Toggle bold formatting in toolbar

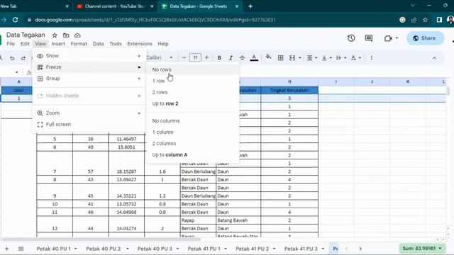[x=219, y=58]
